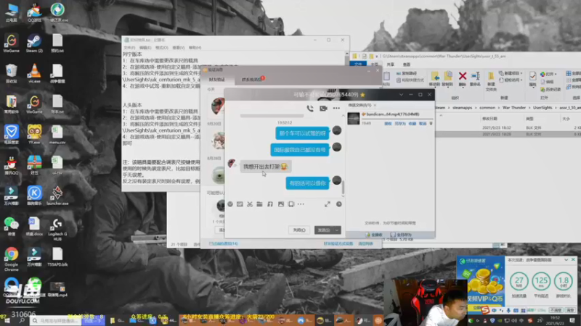
Task: Click the send file folder icon in chat
Action: point(259,204)
